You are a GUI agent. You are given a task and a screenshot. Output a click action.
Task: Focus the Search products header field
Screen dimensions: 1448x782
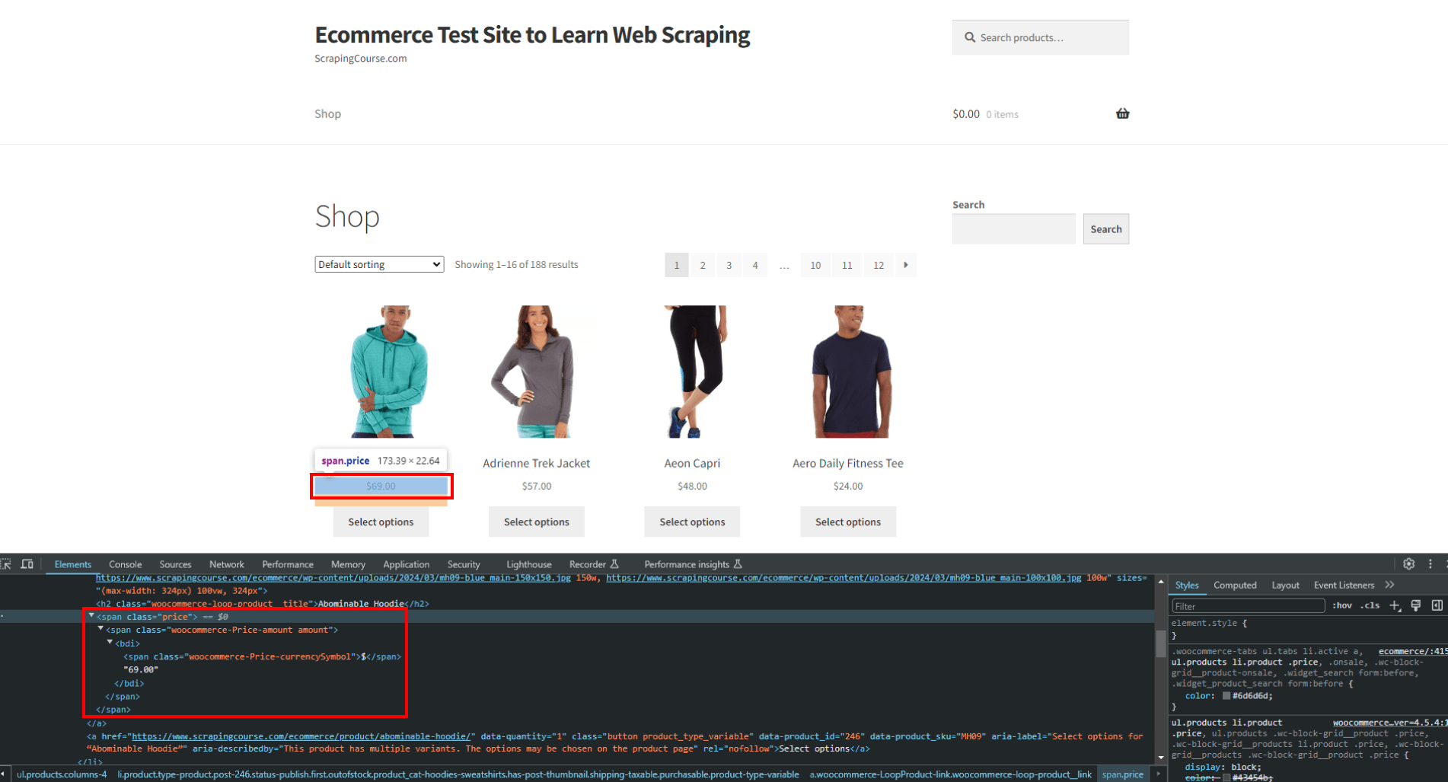click(x=1040, y=37)
